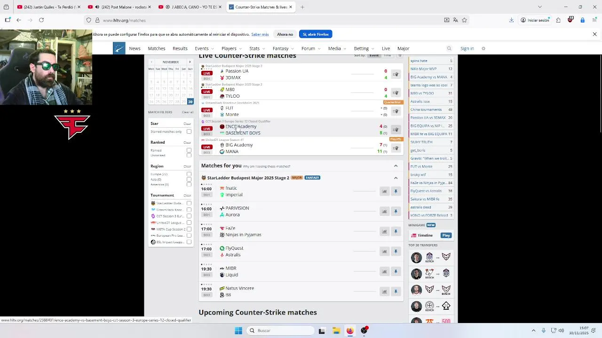Click Windows taskbar search box

(281, 330)
